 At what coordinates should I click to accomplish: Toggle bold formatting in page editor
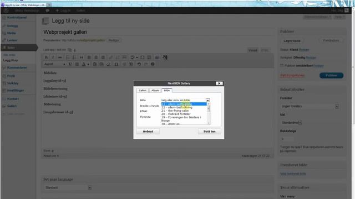click(x=47, y=57)
